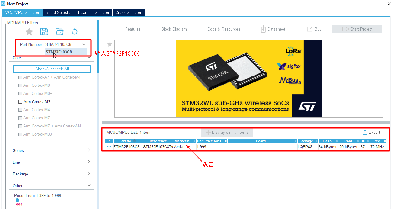The image size is (394, 209).
Task: Remove the Board column with its X icon
Action: coord(296,141)
